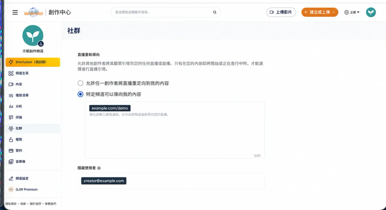
Task: Select 允許任一創作者將直播重定向到我的內容 radio
Action: click(80, 83)
